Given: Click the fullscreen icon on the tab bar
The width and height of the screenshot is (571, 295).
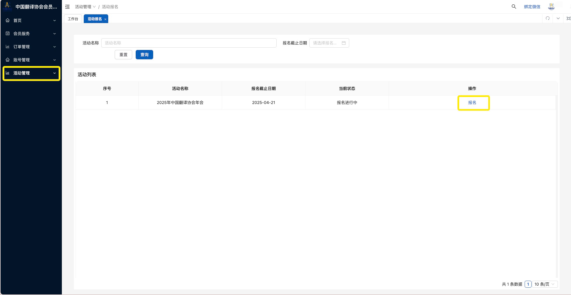Looking at the screenshot, I should [x=568, y=18].
